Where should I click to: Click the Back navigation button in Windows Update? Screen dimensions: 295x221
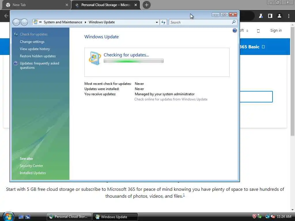pyautogui.click(x=16, y=22)
